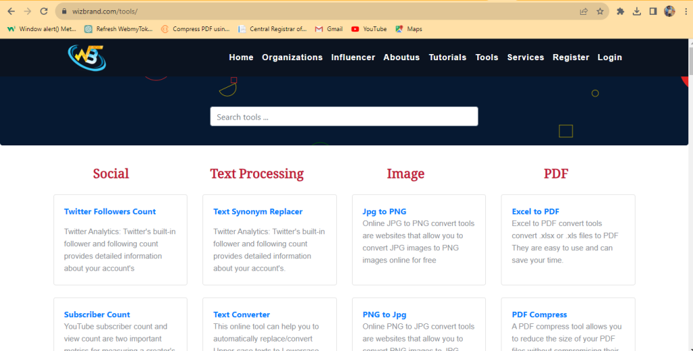
Task: Click the WizBrand logo in the header
Action: point(87,57)
